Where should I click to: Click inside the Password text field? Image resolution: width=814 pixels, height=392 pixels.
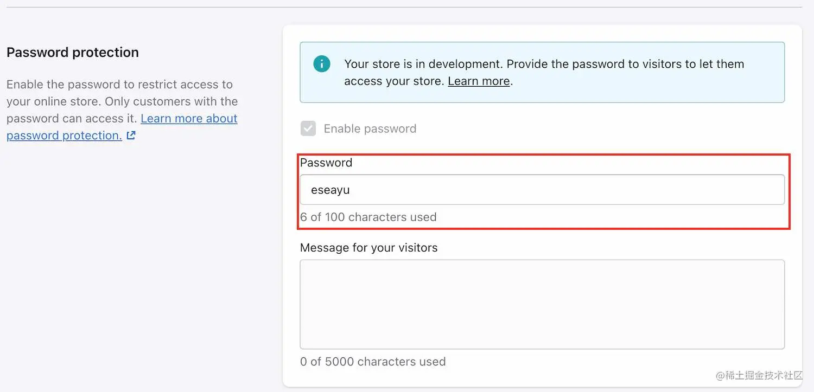tap(542, 190)
